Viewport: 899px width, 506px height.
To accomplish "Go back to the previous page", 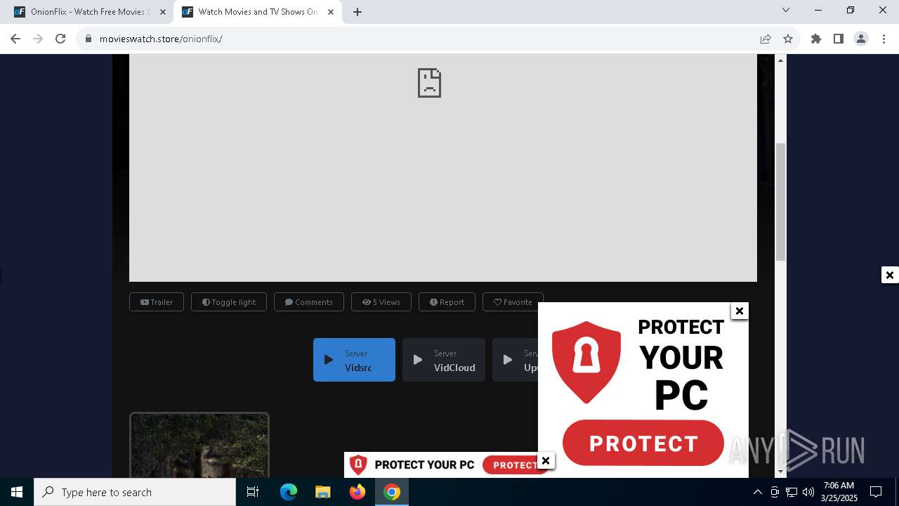I will (15, 39).
